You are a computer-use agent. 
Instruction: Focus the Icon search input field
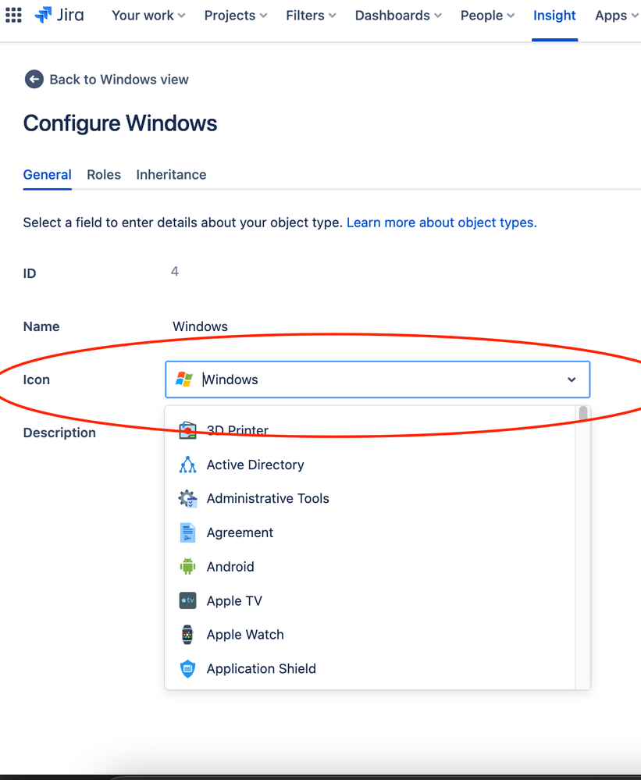(x=378, y=379)
